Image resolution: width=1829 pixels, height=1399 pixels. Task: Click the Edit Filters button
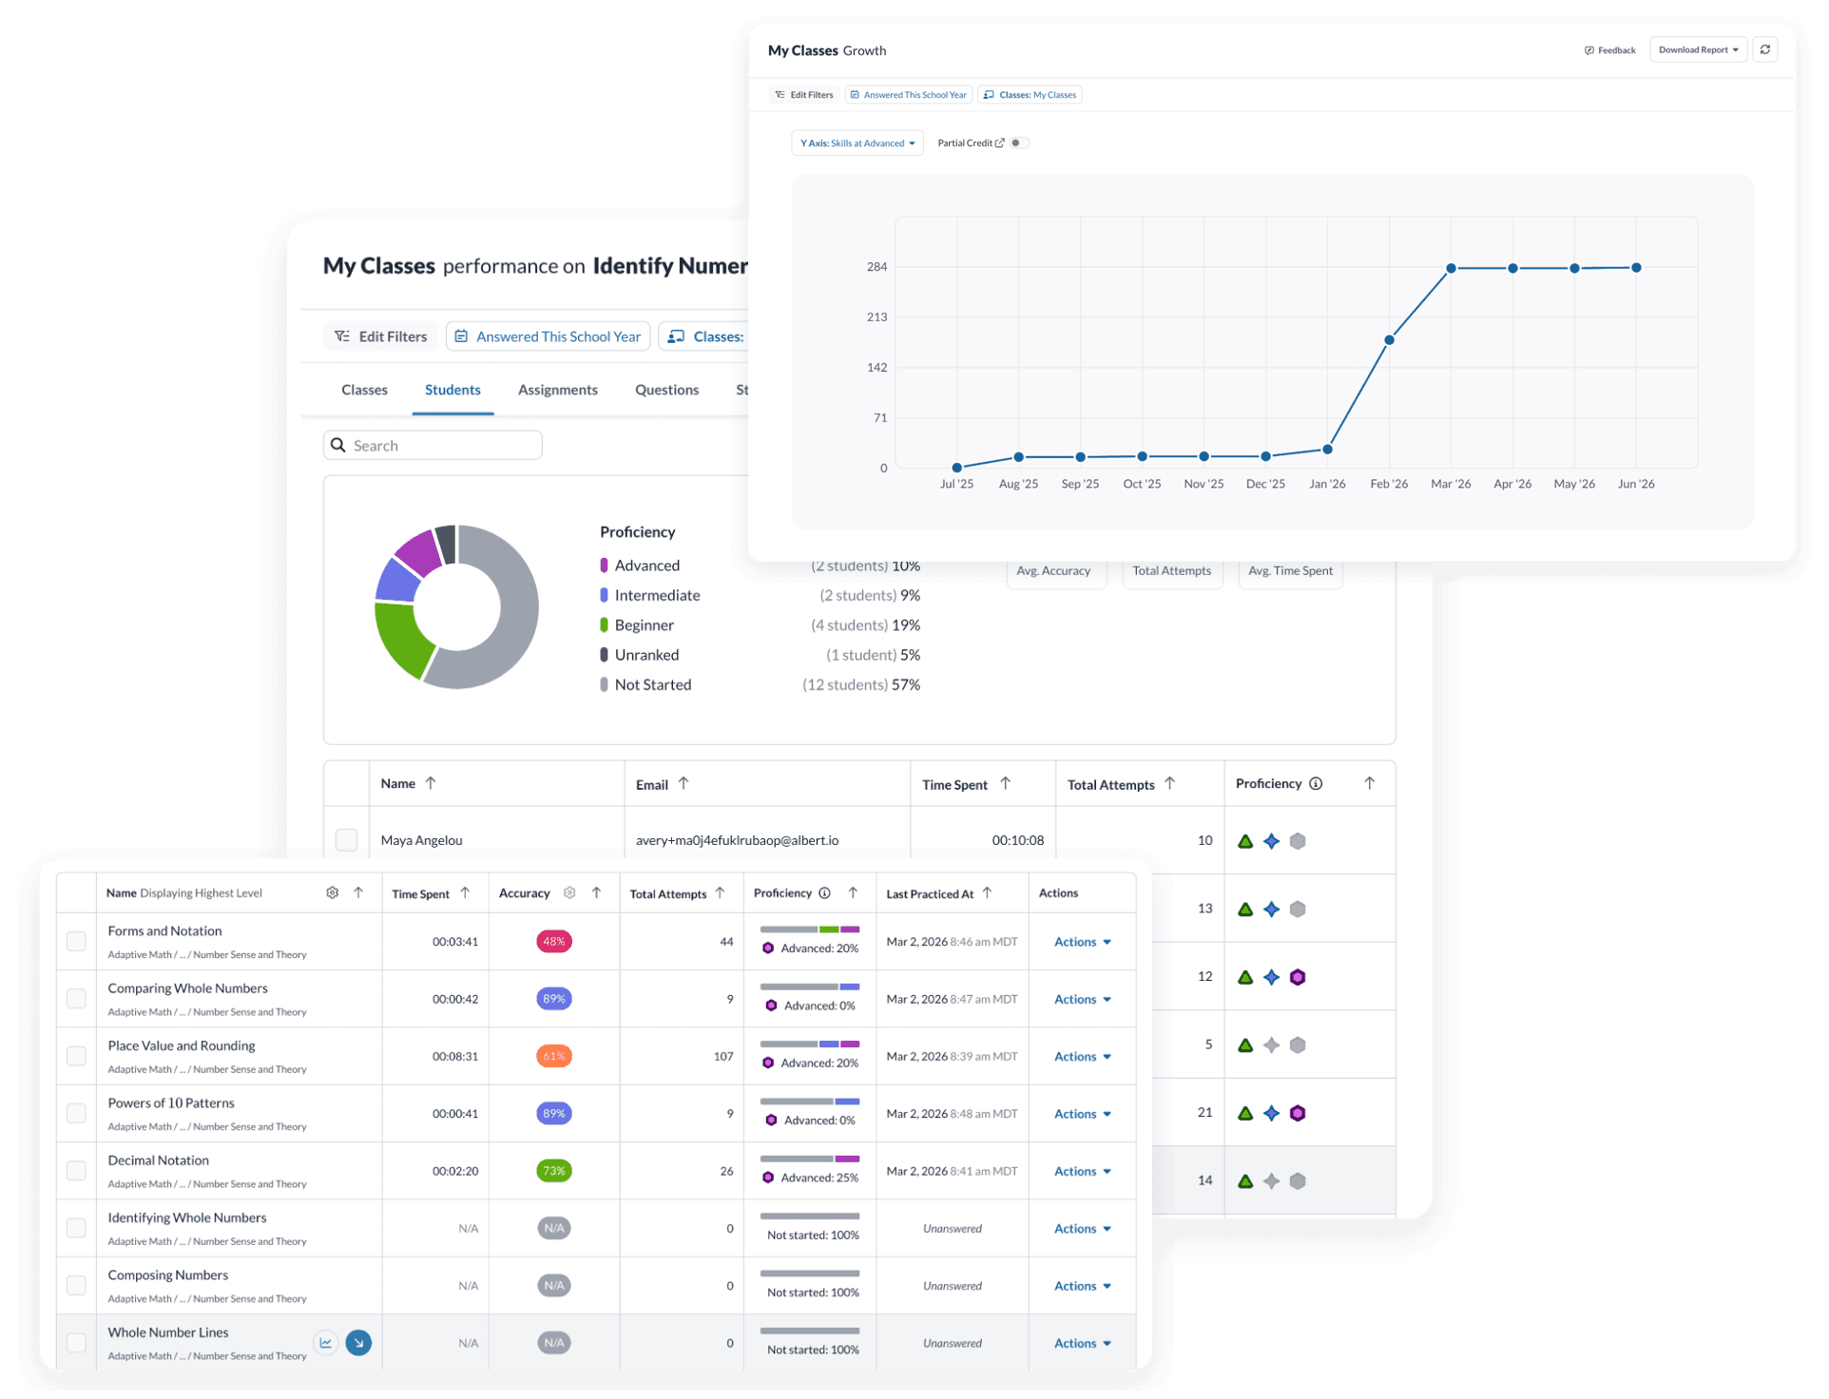[380, 336]
